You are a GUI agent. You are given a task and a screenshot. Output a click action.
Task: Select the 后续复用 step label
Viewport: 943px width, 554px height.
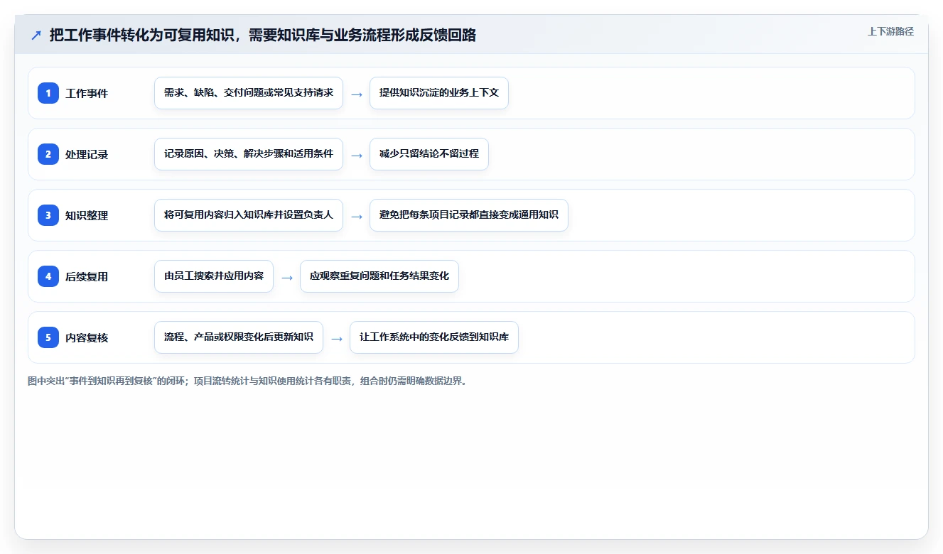pos(87,276)
